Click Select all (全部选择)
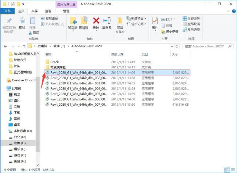The image size is (237, 173). click(x=191, y=18)
